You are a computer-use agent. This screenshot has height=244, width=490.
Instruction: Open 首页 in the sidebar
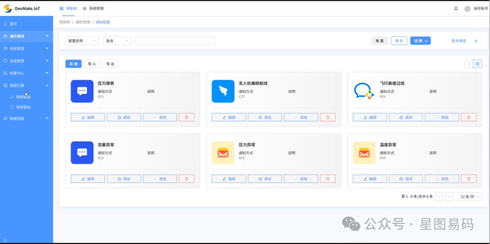click(27, 24)
